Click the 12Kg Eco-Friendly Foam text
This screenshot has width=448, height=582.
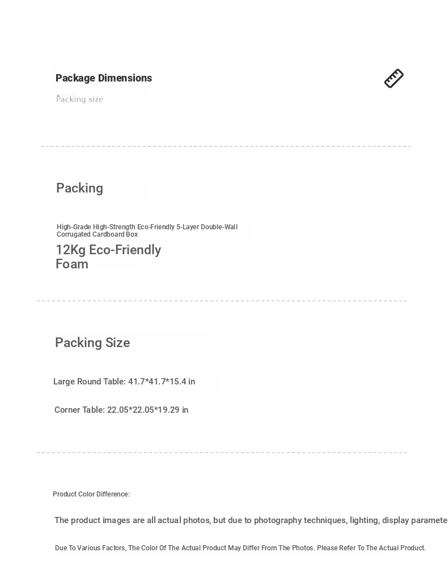[108, 257]
